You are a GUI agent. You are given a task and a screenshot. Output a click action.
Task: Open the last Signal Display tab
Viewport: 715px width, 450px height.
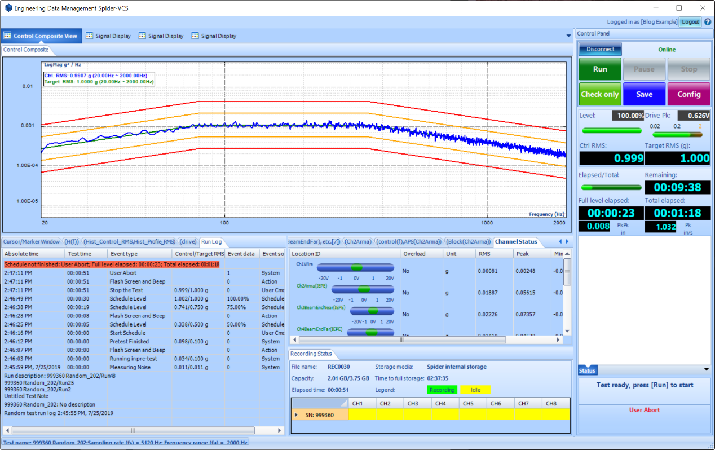pyautogui.click(x=214, y=36)
